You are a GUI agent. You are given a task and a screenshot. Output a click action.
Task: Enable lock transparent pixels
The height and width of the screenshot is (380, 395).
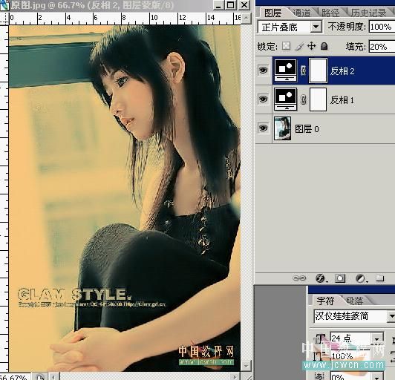click(x=286, y=46)
